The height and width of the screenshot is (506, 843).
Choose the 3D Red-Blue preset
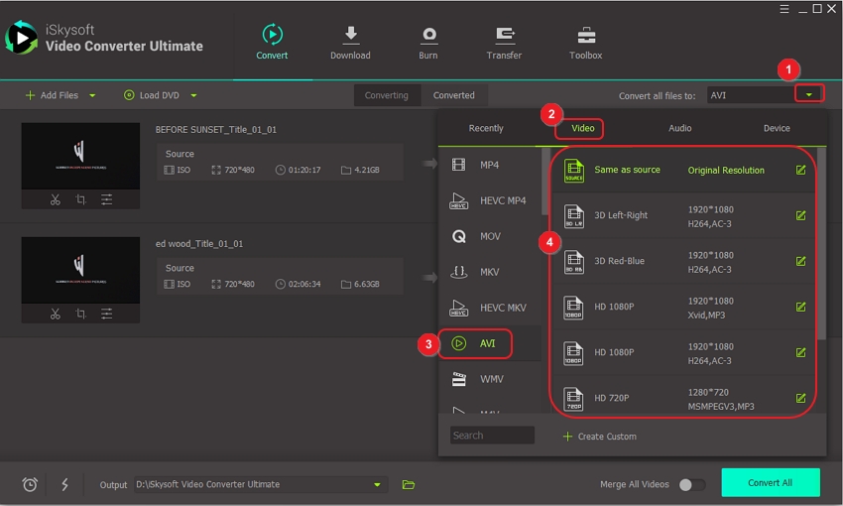684,261
